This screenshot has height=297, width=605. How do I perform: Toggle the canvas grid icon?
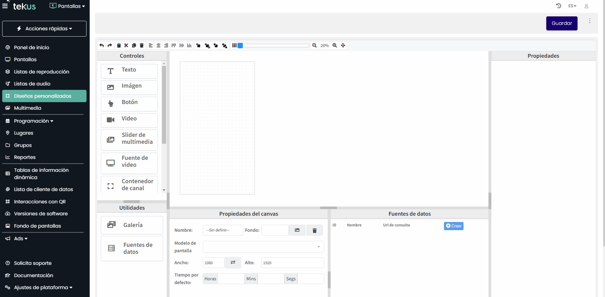pyautogui.click(x=234, y=45)
